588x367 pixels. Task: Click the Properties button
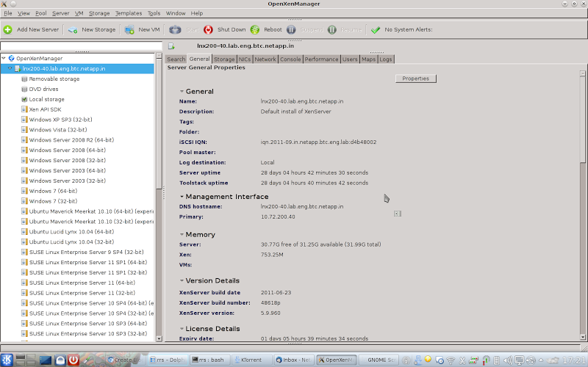click(415, 79)
